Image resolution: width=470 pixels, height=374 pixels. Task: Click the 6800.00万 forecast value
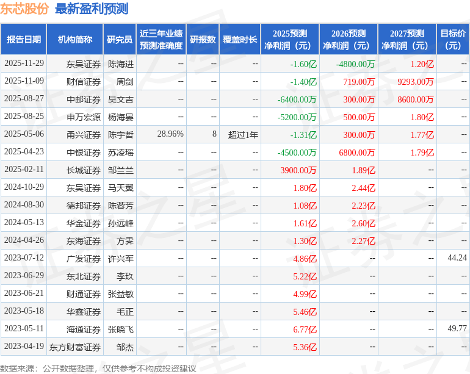[357, 153]
